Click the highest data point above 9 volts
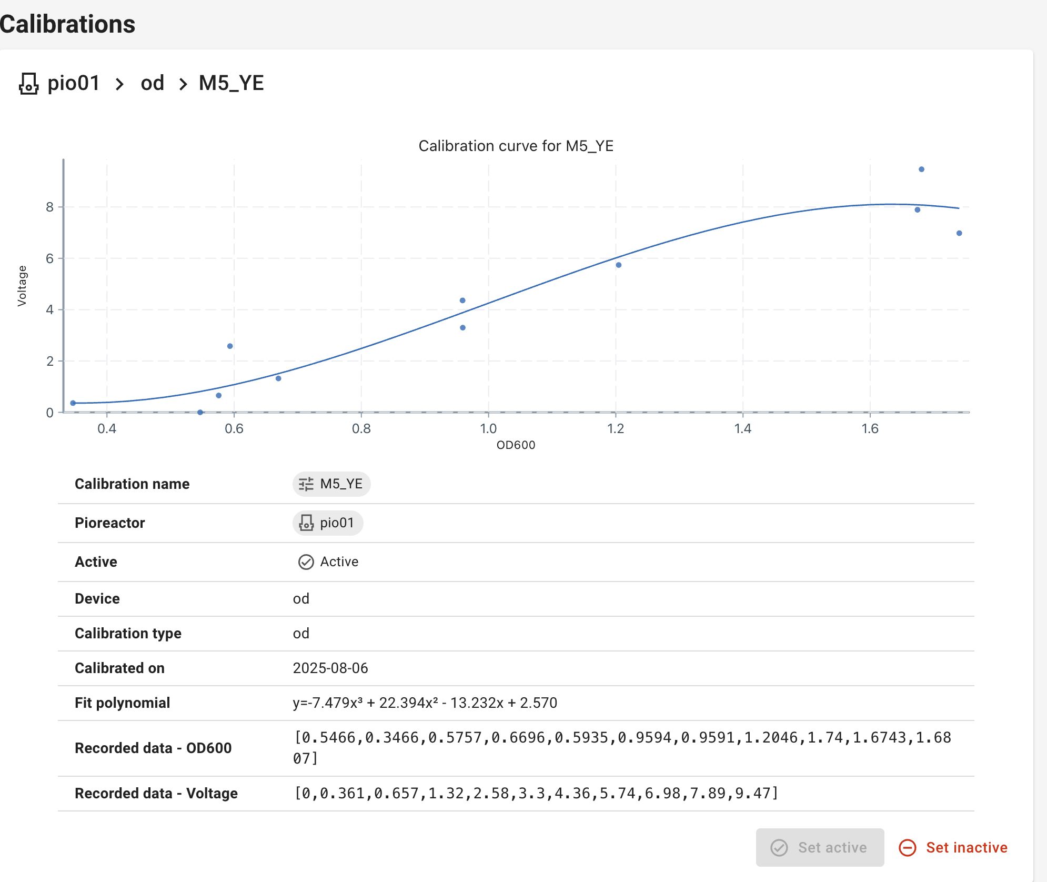This screenshot has height=882, width=1047. coord(921,169)
